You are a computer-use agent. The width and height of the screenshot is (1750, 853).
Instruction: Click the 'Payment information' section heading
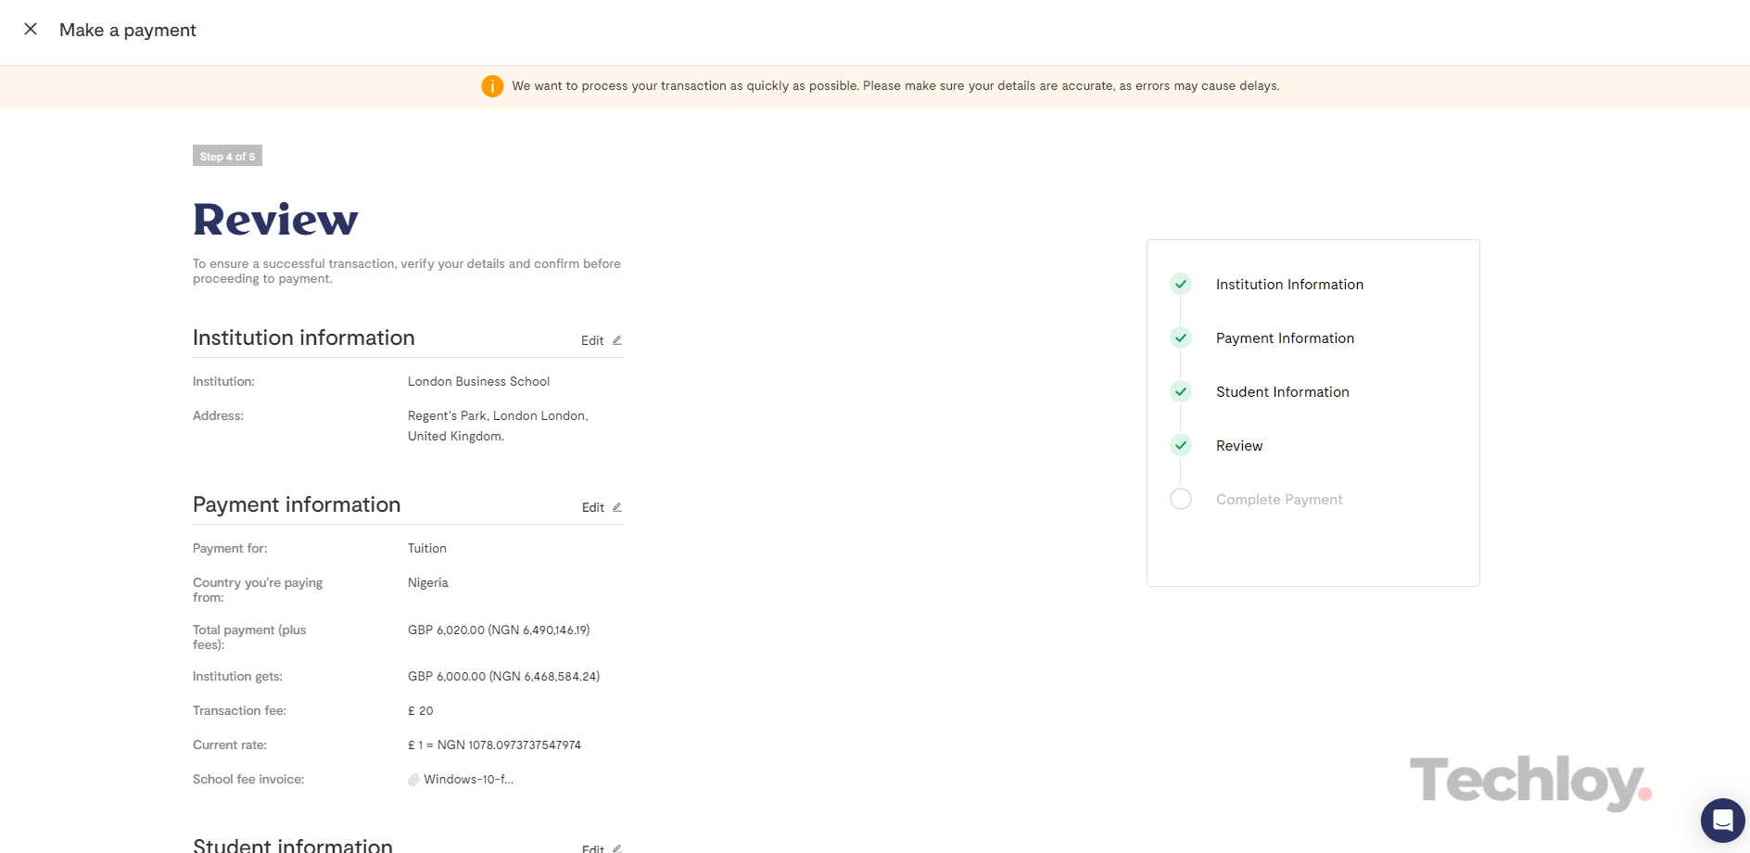(297, 504)
